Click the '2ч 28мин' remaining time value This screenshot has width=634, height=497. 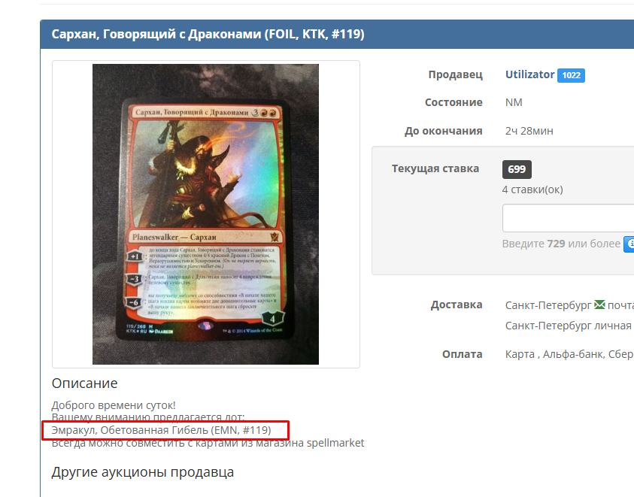pos(529,131)
